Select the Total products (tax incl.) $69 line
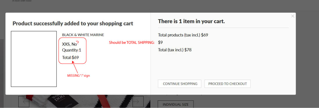The image size is (319, 108). 183,35
